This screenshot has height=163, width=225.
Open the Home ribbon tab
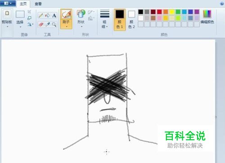(23, 4)
